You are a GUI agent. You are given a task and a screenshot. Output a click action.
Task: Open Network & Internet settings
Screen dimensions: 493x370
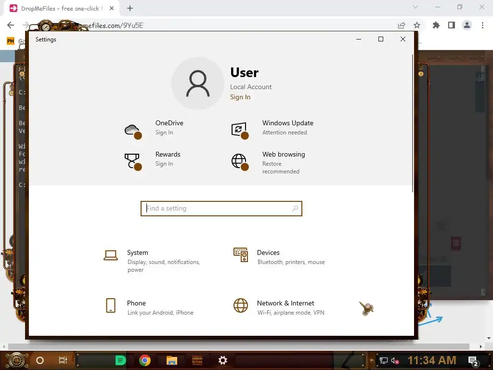279,307
